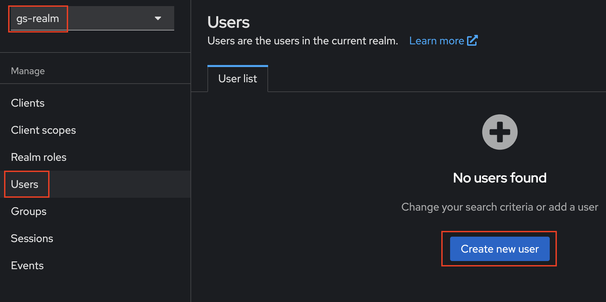606x302 pixels.
Task: Select Realm roles from the sidebar
Action: coord(39,157)
